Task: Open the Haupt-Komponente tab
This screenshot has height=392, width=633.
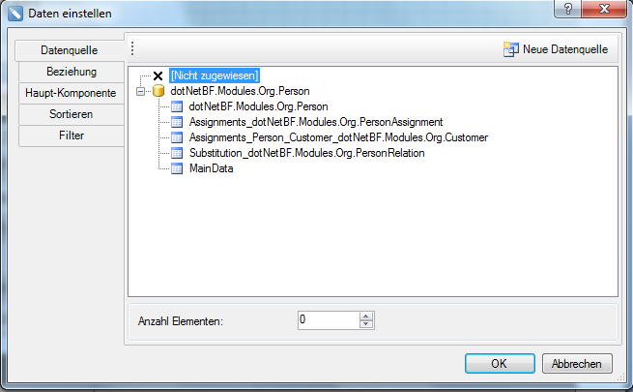Action: (x=71, y=93)
